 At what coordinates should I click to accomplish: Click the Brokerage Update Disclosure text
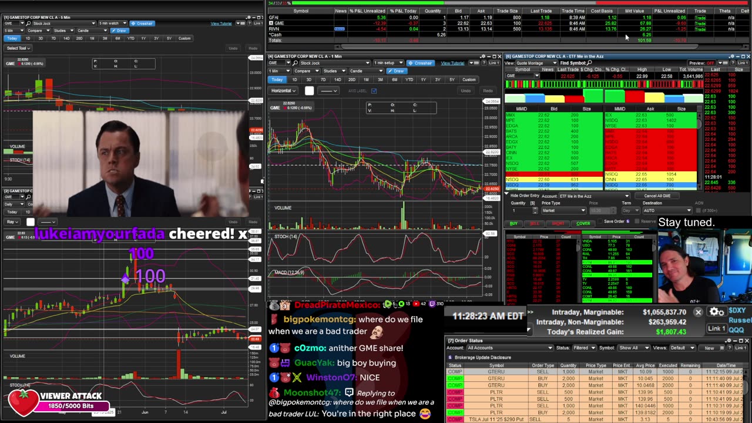pos(483,357)
